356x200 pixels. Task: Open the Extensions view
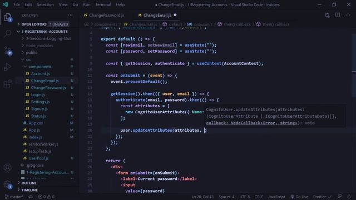click(x=7, y=84)
